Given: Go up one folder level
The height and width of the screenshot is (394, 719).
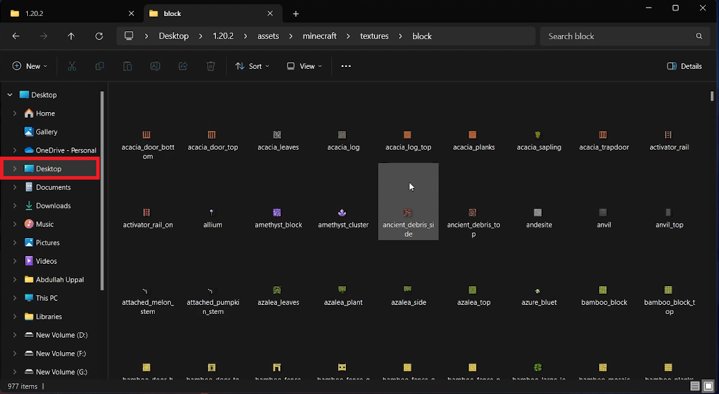Looking at the screenshot, I should click(x=71, y=36).
